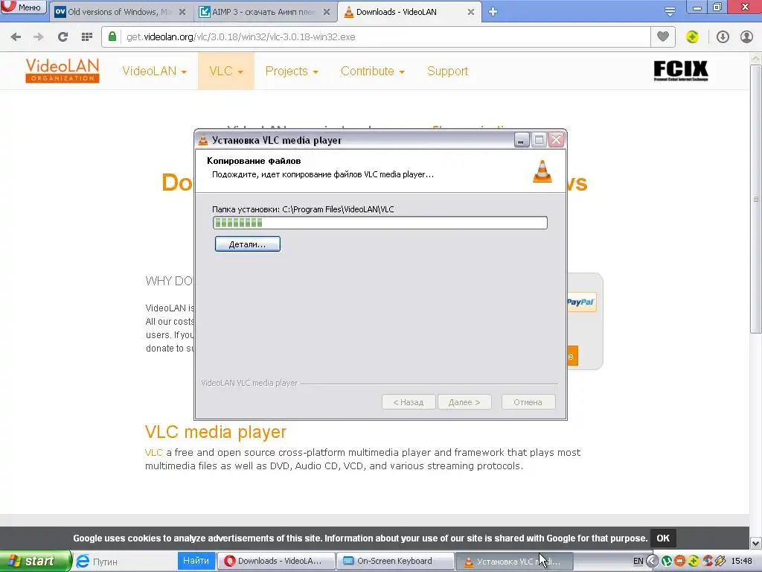
Task: Focus the get.videolan.org address bar
Action: tap(384, 37)
